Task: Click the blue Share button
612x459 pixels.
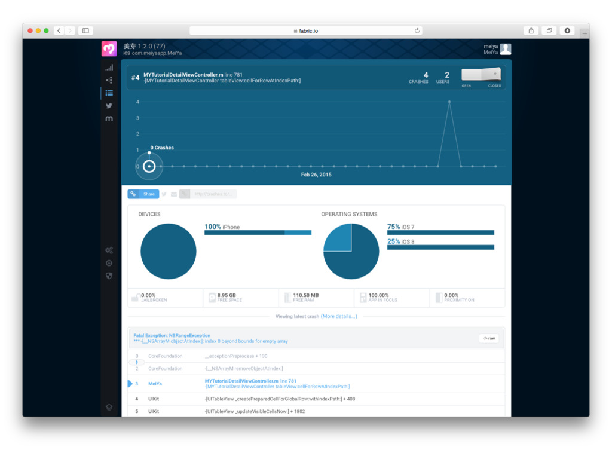Action: [143, 194]
